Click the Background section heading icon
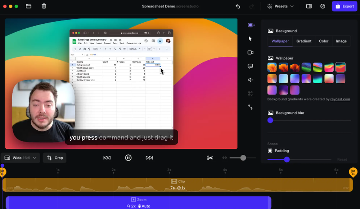360x209 pixels. coord(270,31)
